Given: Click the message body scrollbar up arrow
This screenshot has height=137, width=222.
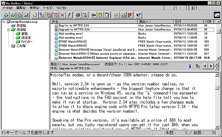Looking at the screenshot, I should click(x=217, y=75).
